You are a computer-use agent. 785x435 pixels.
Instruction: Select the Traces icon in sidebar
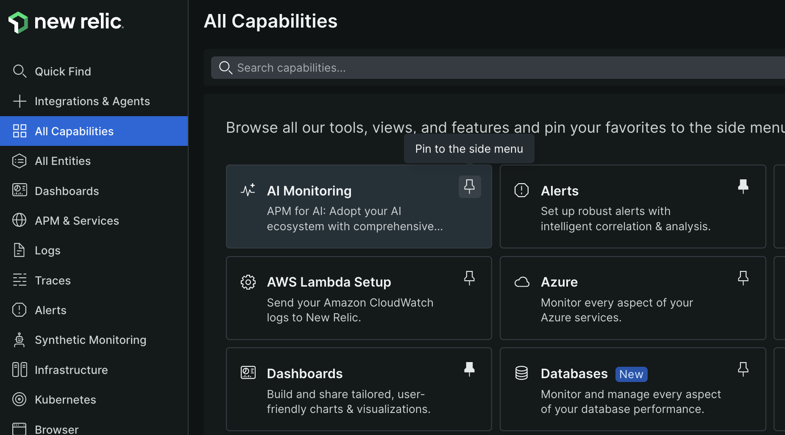[19, 280]
